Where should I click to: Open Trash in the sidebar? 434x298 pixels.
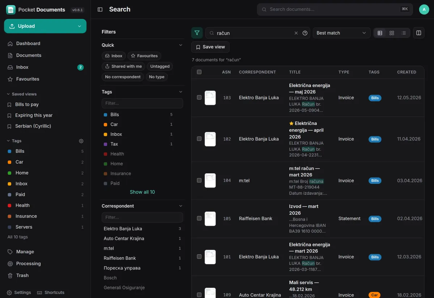45,275
